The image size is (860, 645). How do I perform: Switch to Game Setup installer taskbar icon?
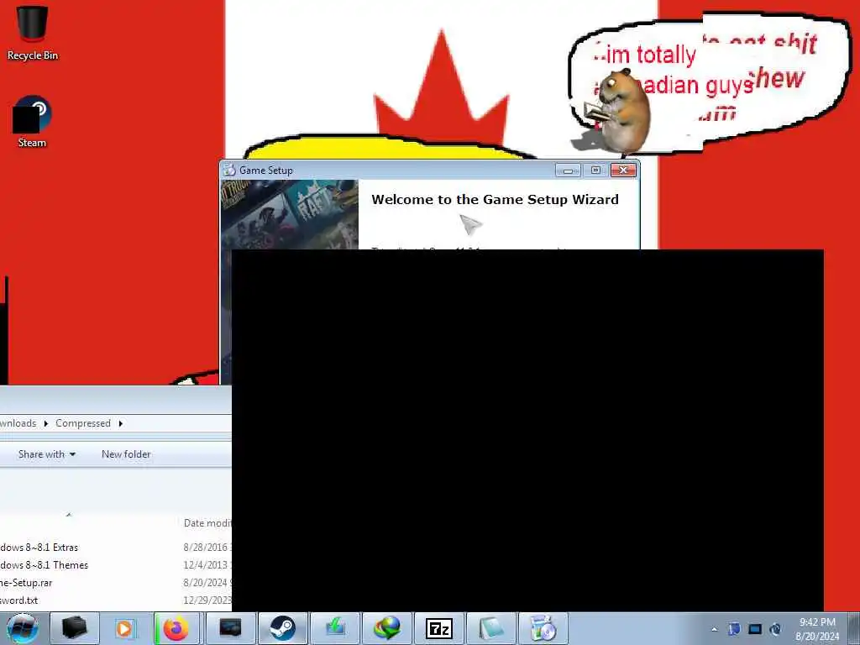click(543, 628)
